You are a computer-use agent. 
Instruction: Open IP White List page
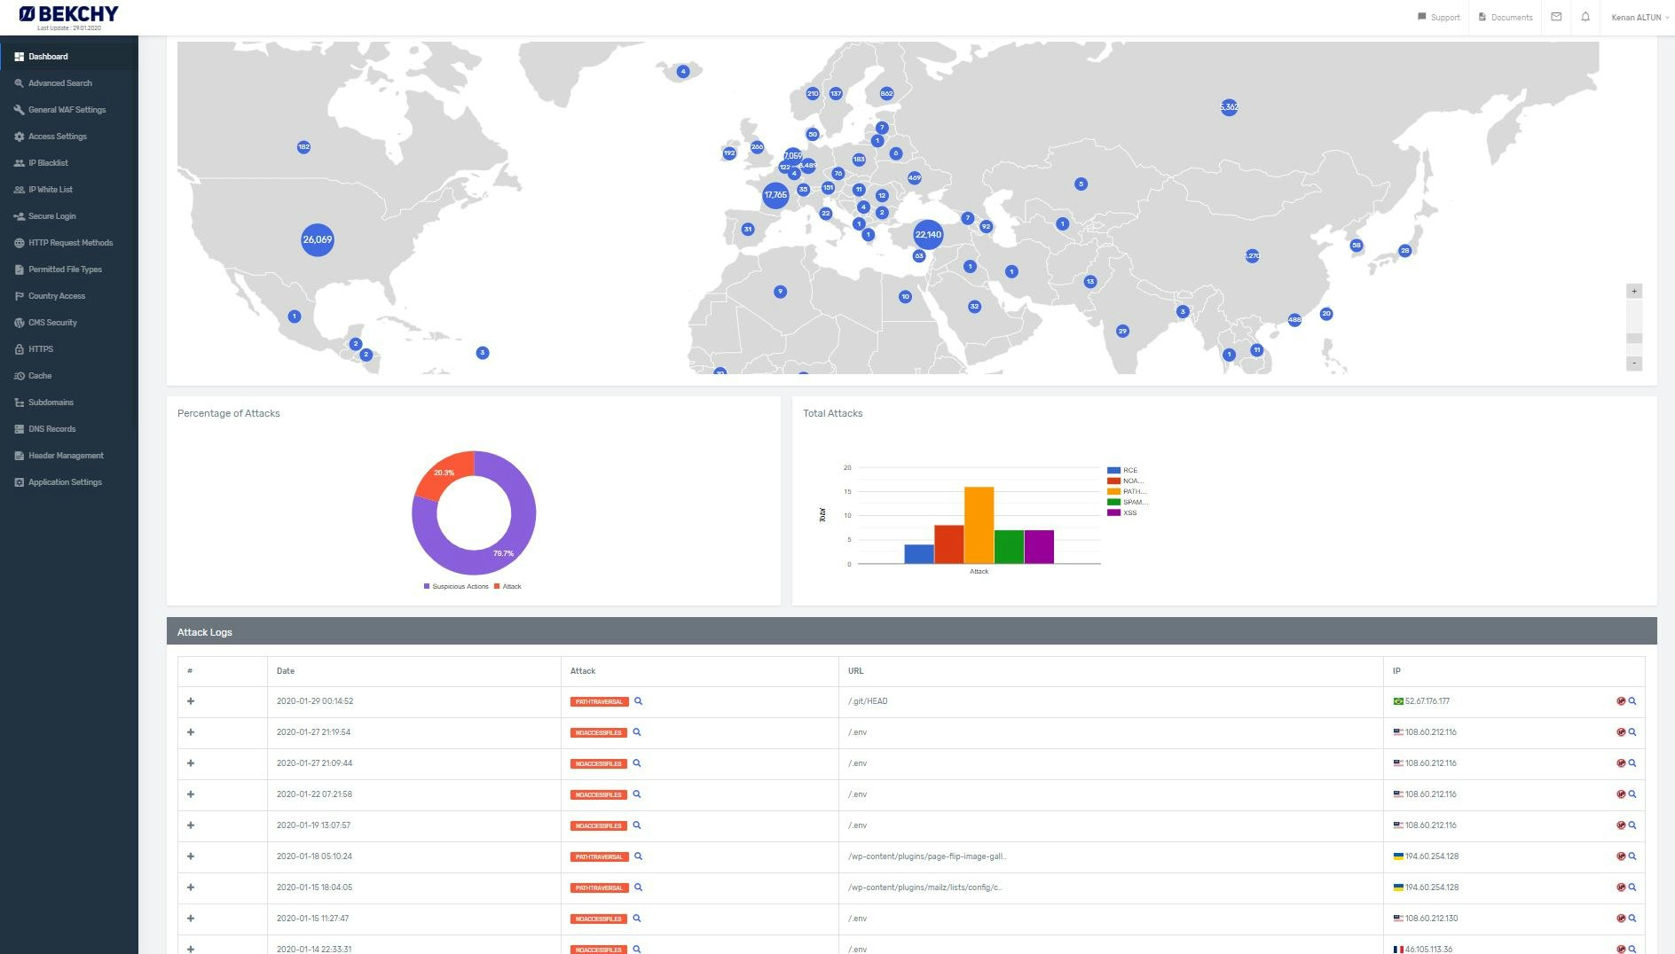coord(51,190)
